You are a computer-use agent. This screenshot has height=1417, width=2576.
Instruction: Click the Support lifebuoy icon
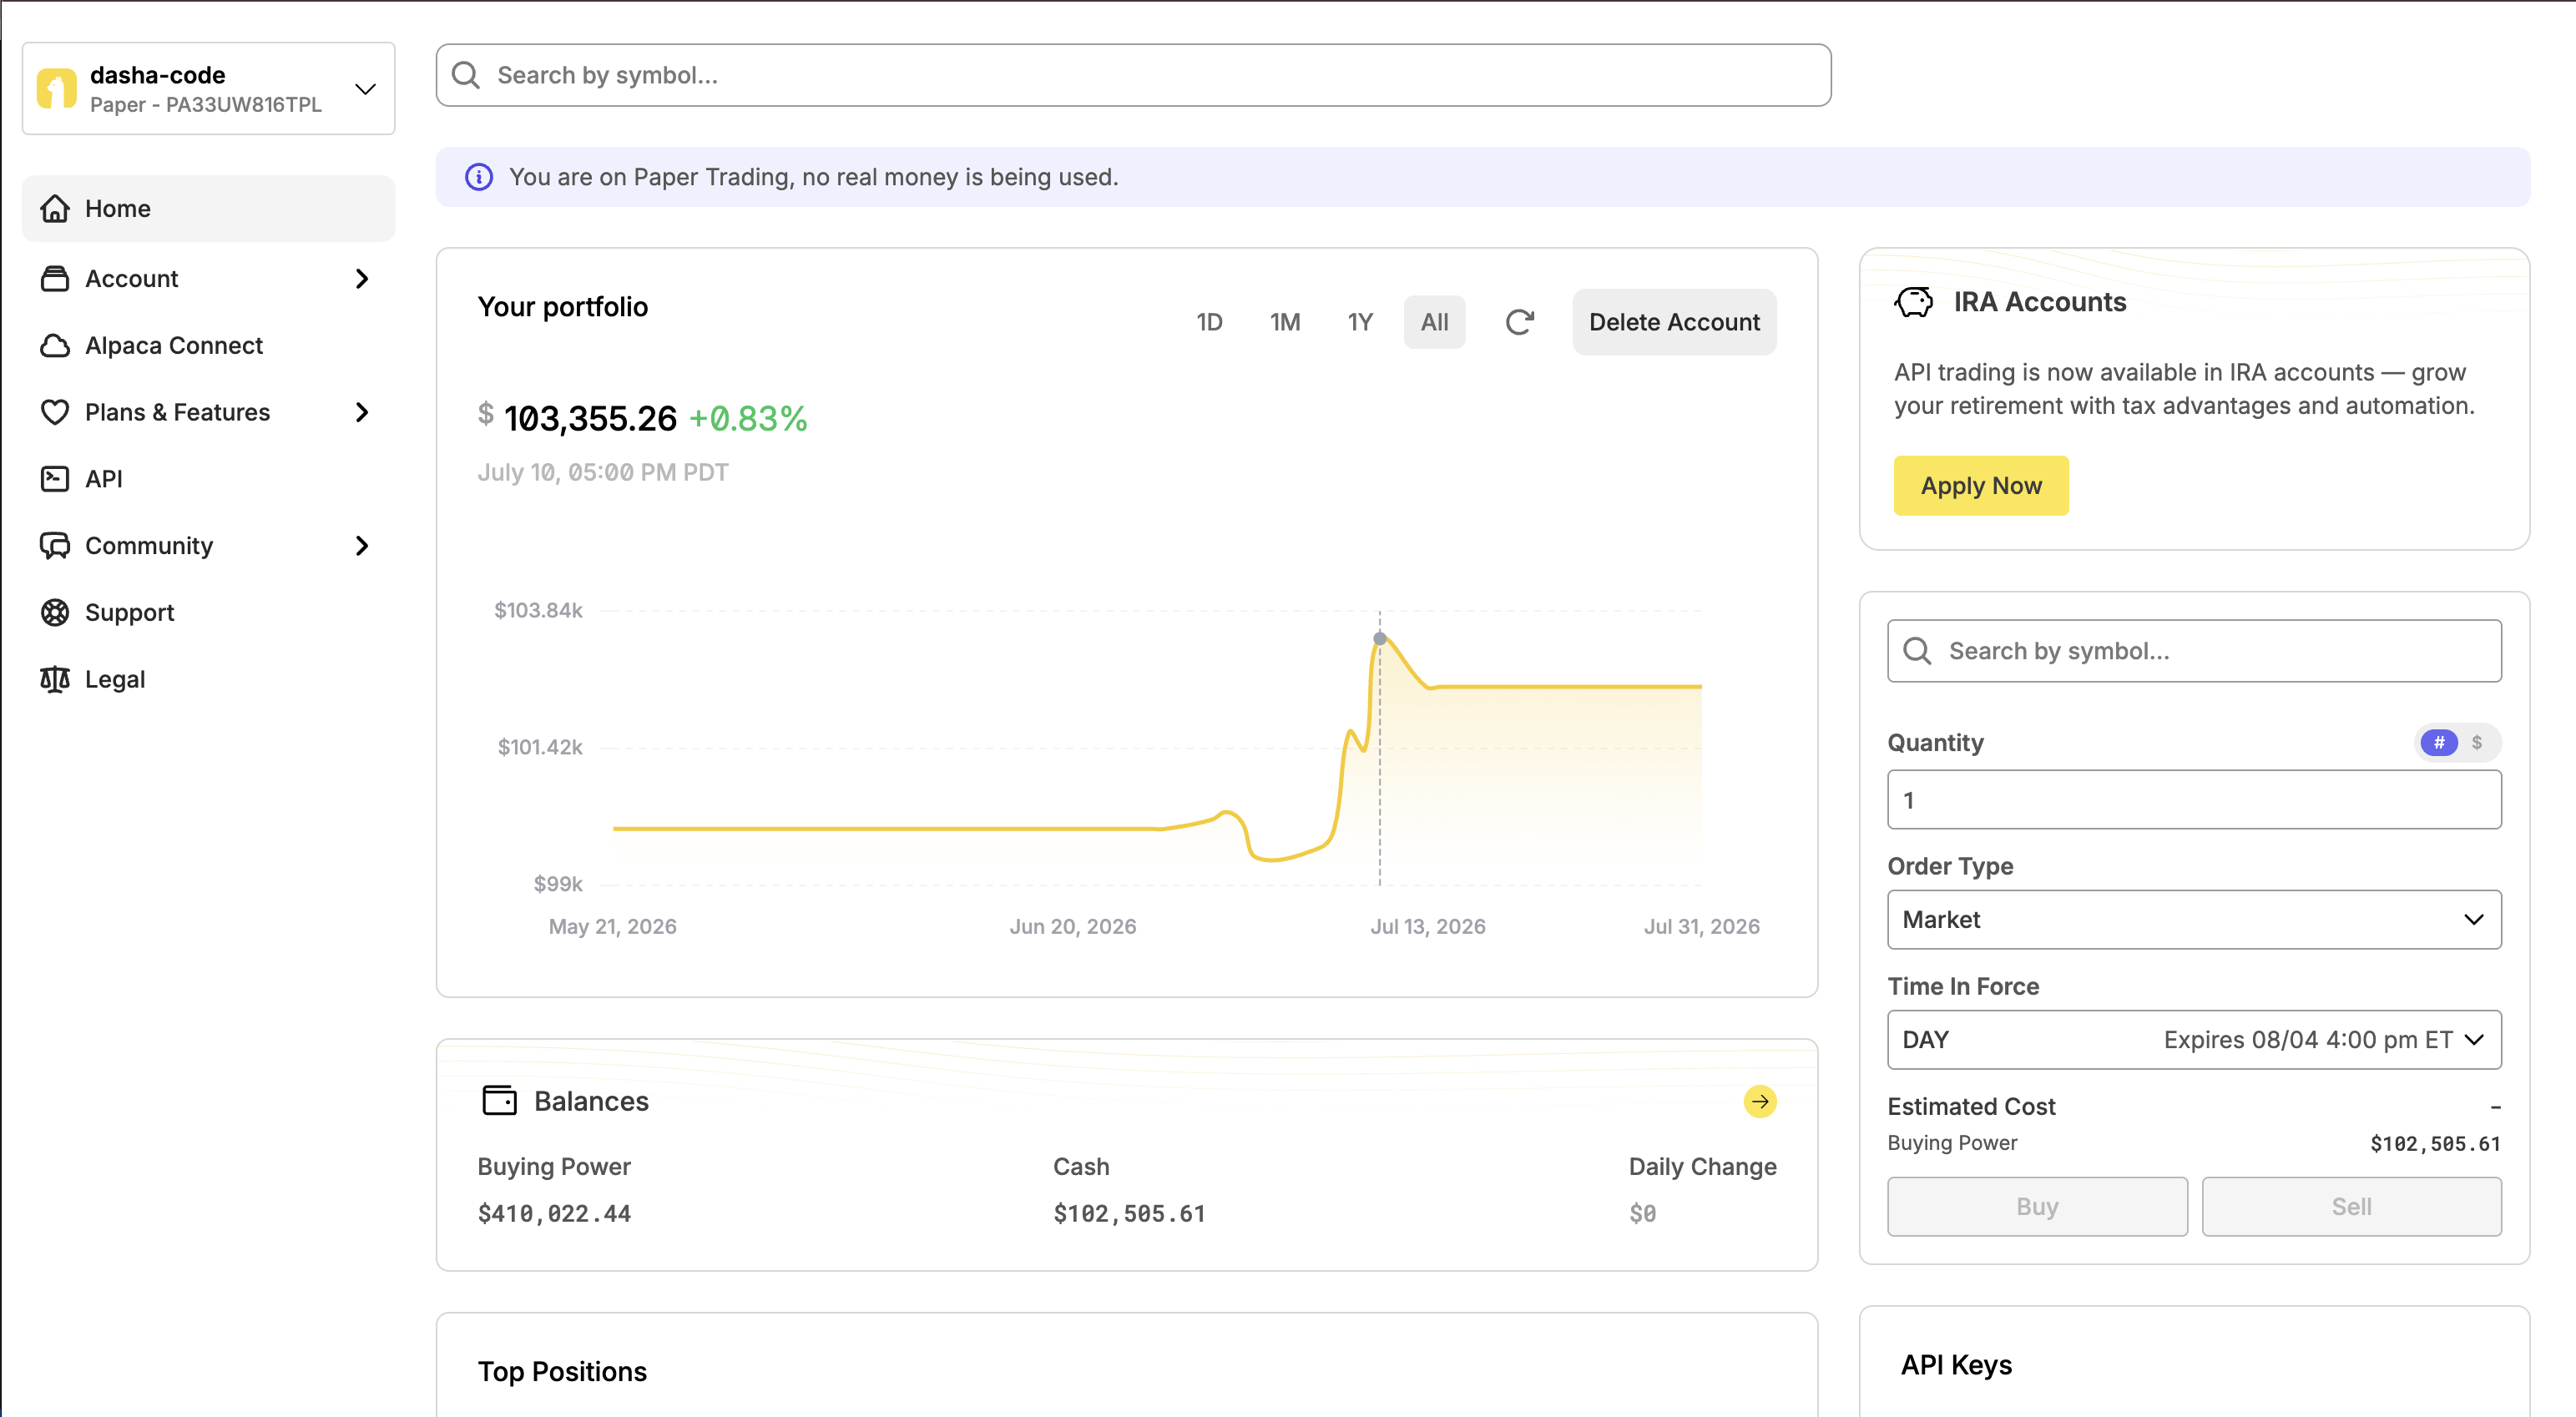click(55, 612)
